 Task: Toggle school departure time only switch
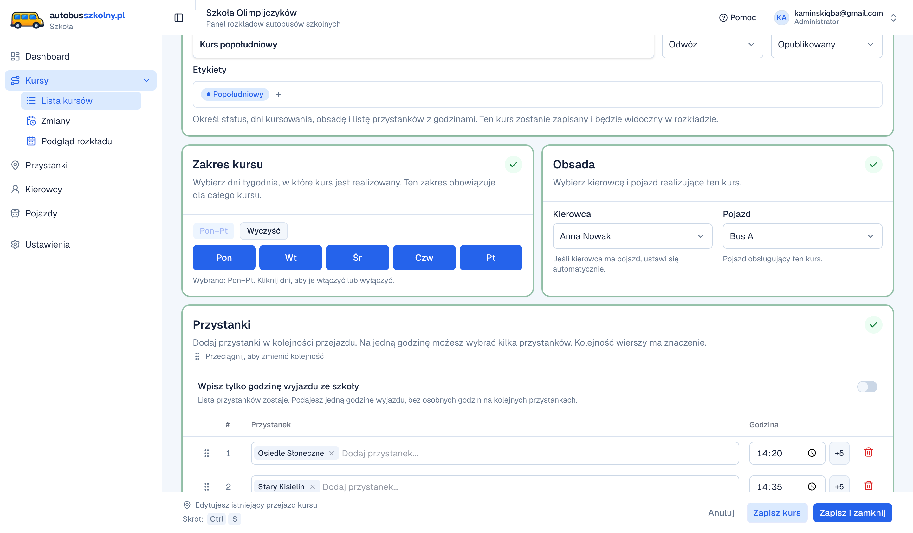(867, 386)
